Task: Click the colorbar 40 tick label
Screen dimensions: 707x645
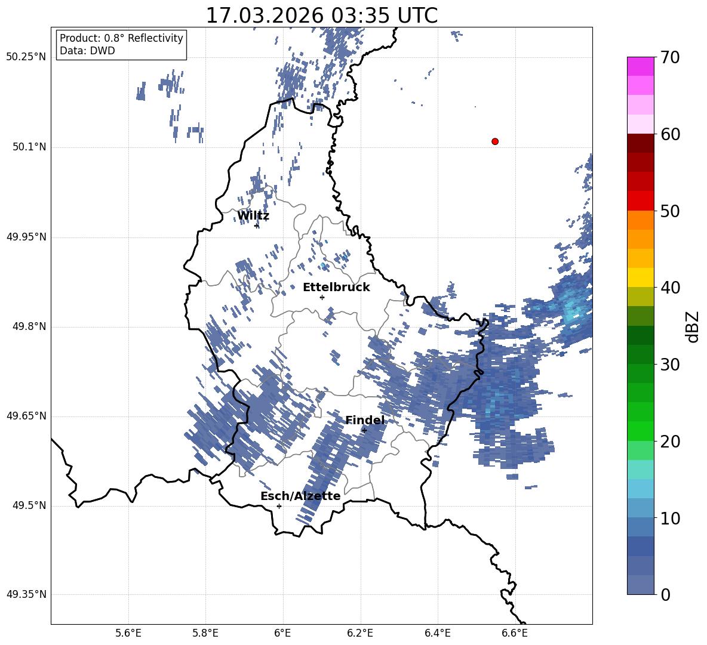Action: [x=670, y=288]
